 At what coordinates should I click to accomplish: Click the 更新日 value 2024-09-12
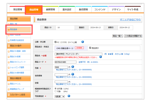(x=124, y=28)
